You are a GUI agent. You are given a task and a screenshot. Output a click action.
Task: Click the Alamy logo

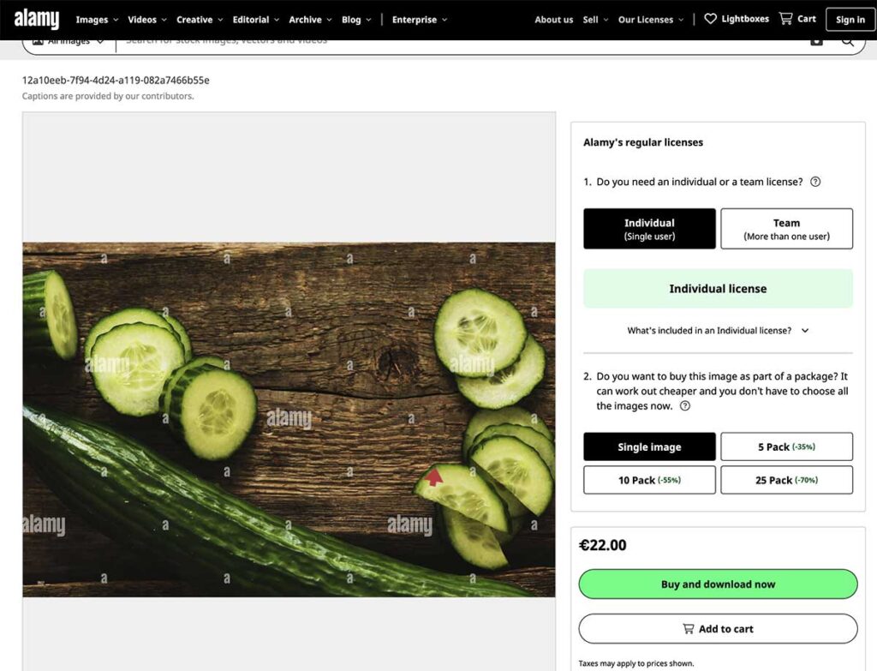pyautogui.click(x=36, y=19)
